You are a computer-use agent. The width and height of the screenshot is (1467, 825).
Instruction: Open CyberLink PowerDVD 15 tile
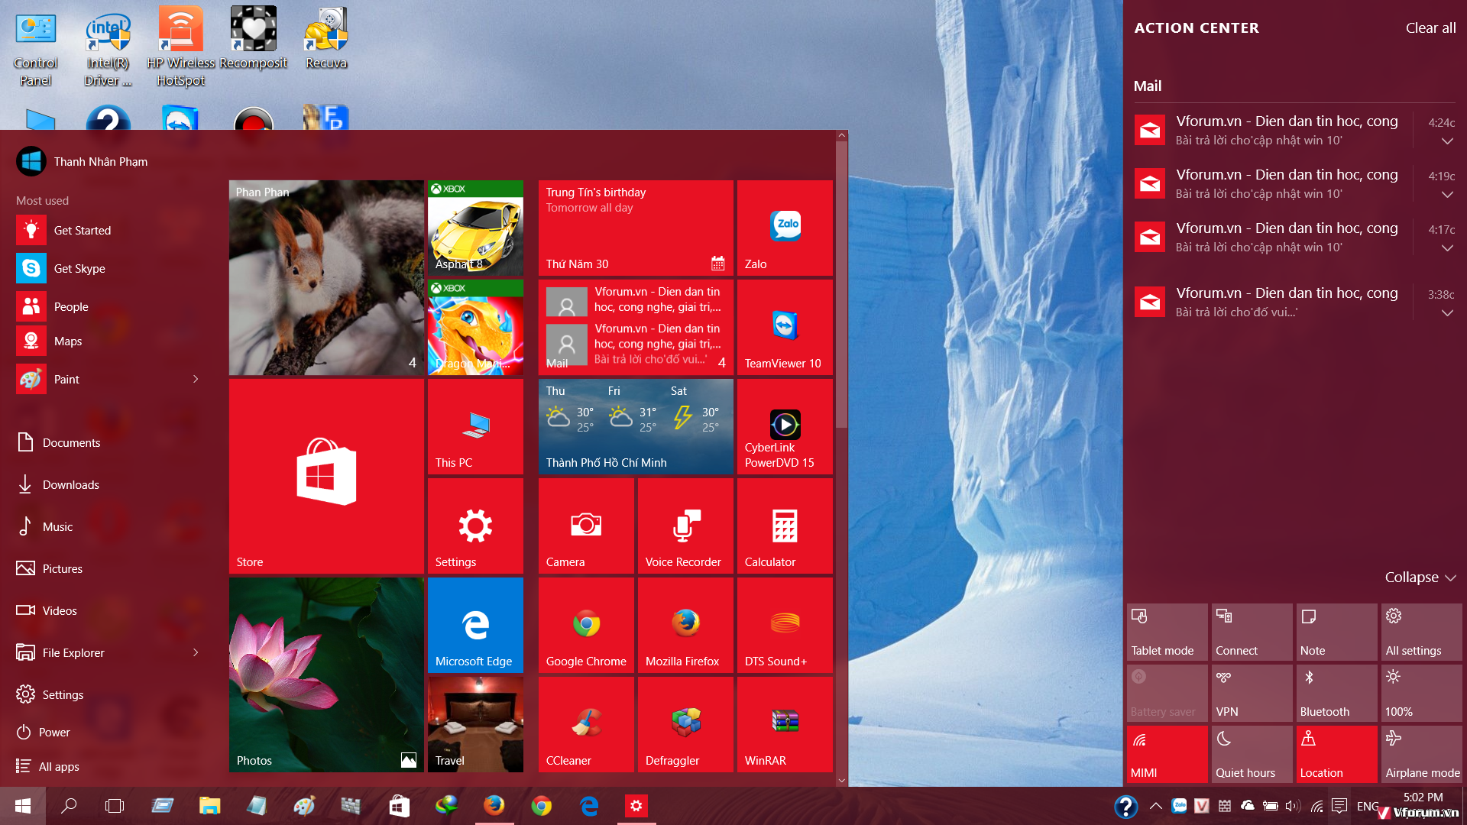[785, 426]
